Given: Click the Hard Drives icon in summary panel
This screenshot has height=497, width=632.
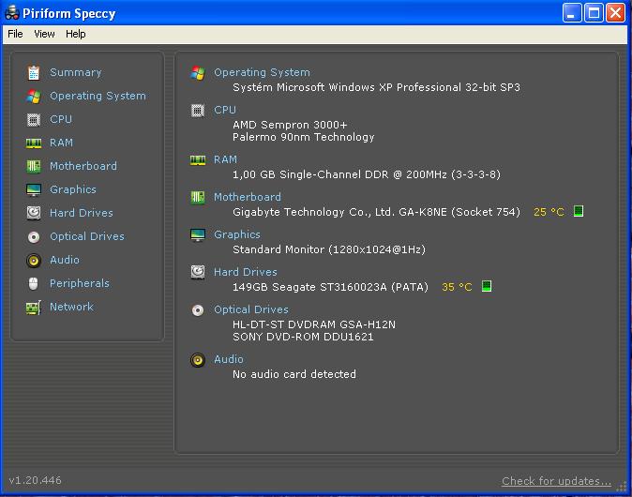Looking at the screenshot, I should coord(198,272).
